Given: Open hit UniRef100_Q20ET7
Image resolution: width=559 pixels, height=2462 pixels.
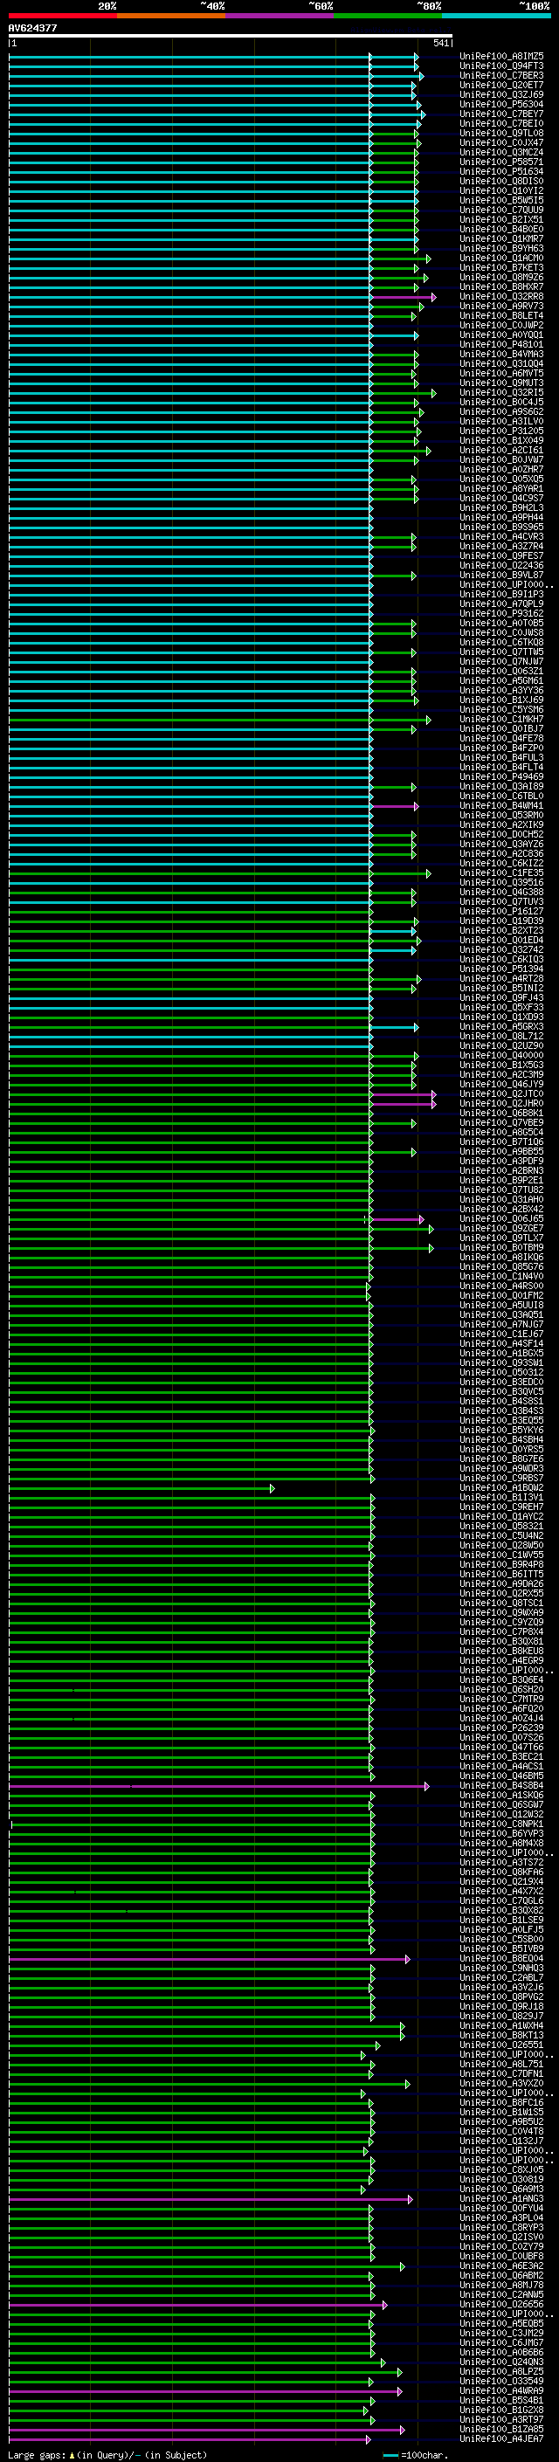Looking at the screenshot, I should (501, 85).
